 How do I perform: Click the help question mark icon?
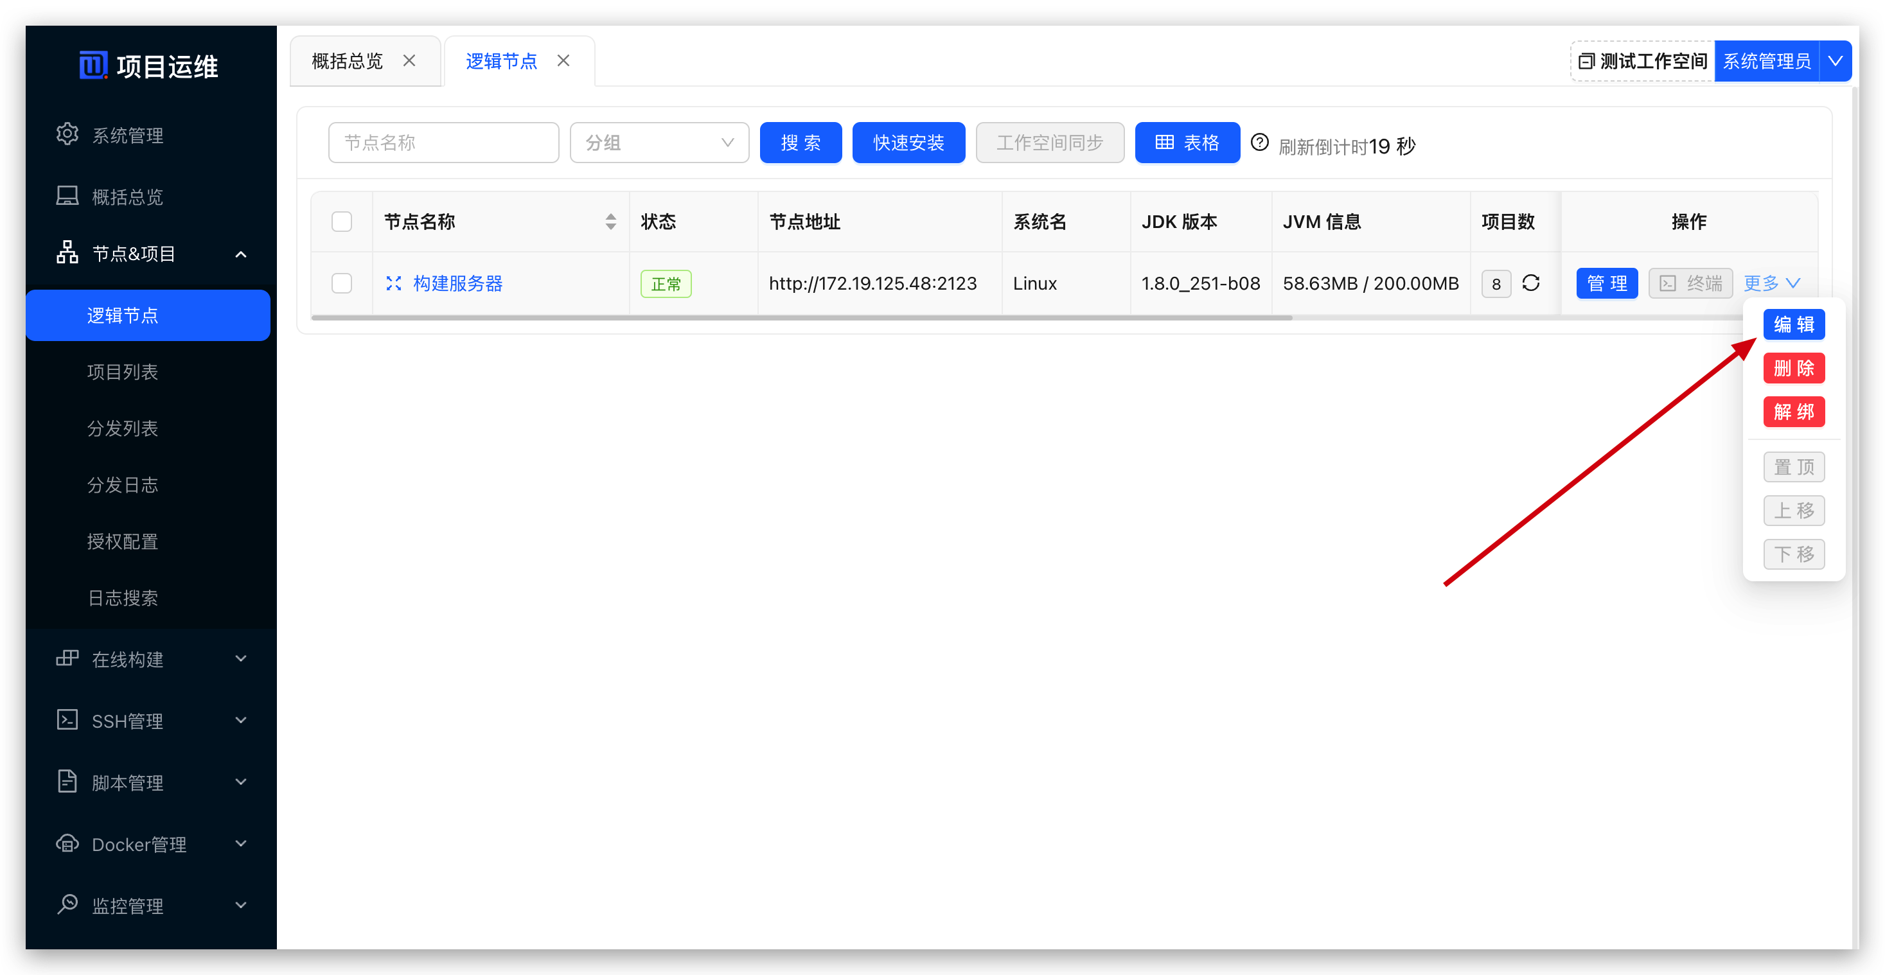point(1260,143)
